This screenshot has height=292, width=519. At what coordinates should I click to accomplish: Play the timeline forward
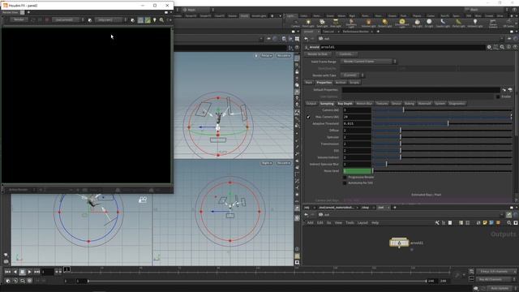point(29,272)
